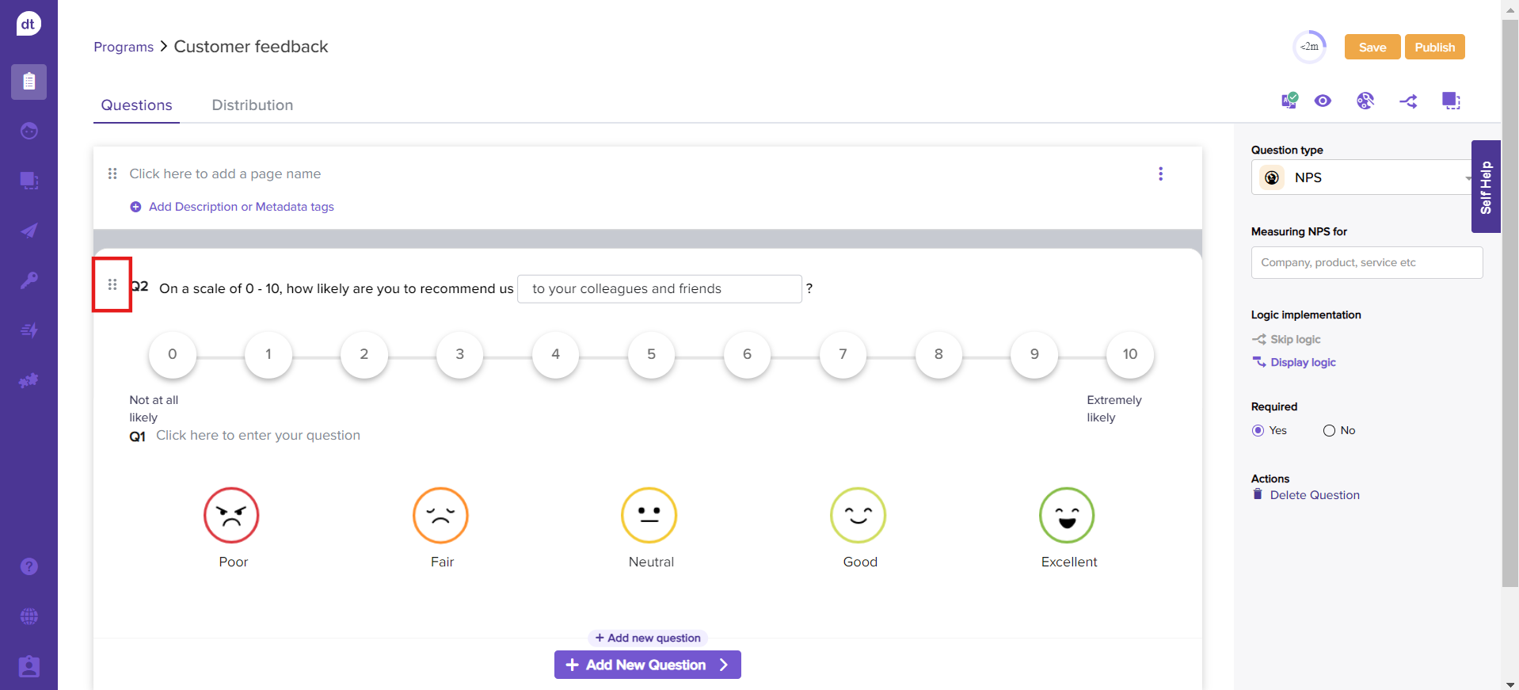Open the clipboard icon in left sidebar

(29, 82)
